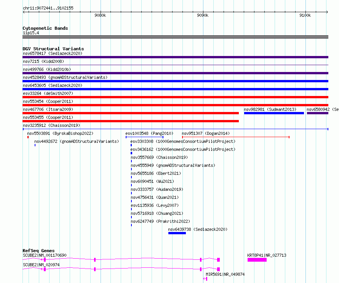The image size is (339, 283).
Task: Select esv3436162 (1000GenomesConsortiumPilotProject) label
Action: tap(183, 149)
